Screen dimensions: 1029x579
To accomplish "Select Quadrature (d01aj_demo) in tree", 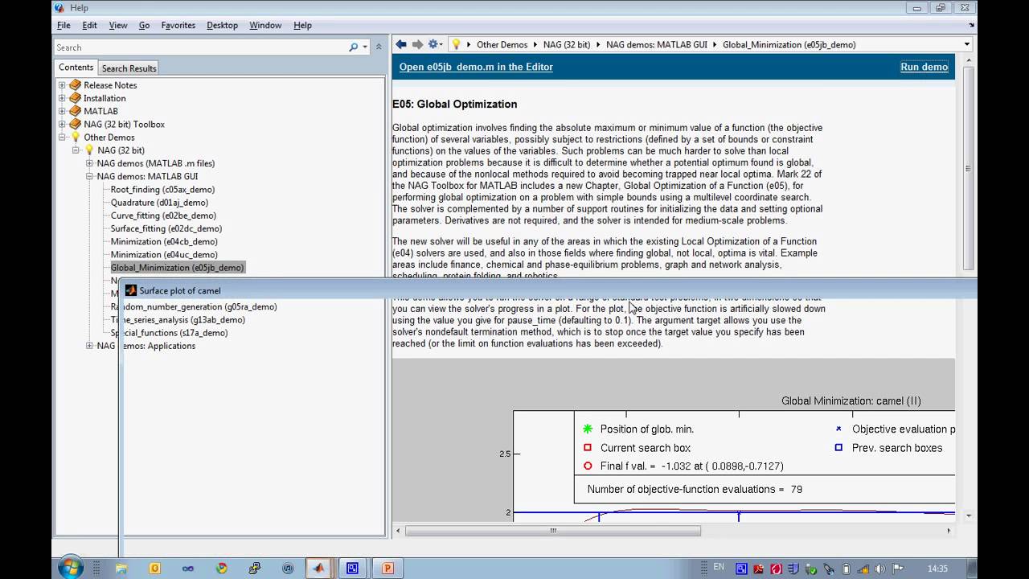I will point(159,203).
